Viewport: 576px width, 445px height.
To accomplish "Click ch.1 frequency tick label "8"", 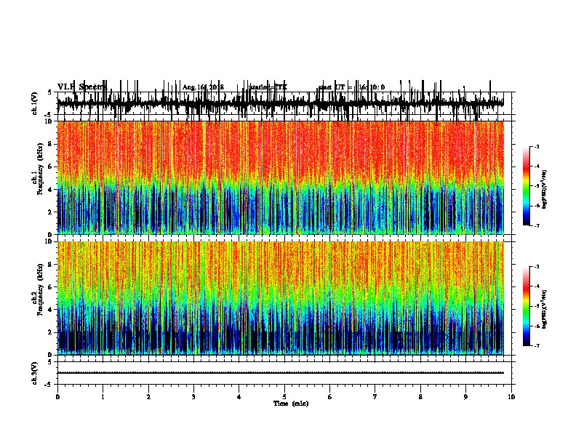I will 52,144.
